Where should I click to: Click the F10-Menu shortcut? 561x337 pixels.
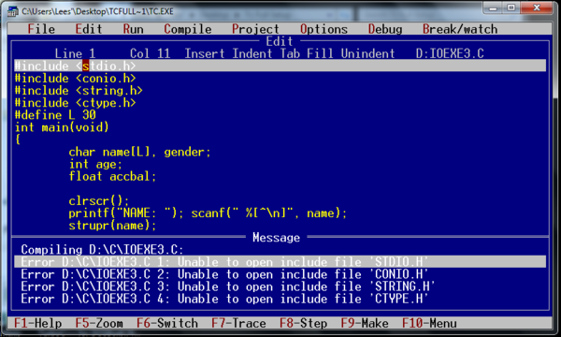(x=429, y=323)
